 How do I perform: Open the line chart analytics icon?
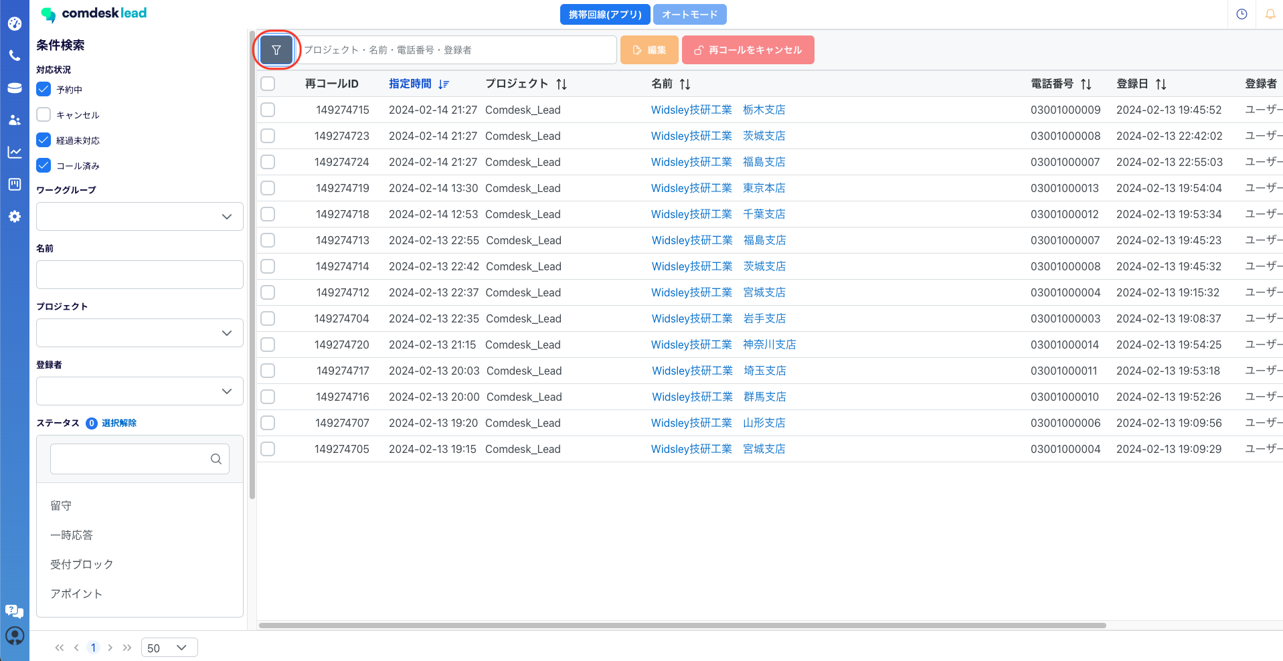[x=15, y=153]
